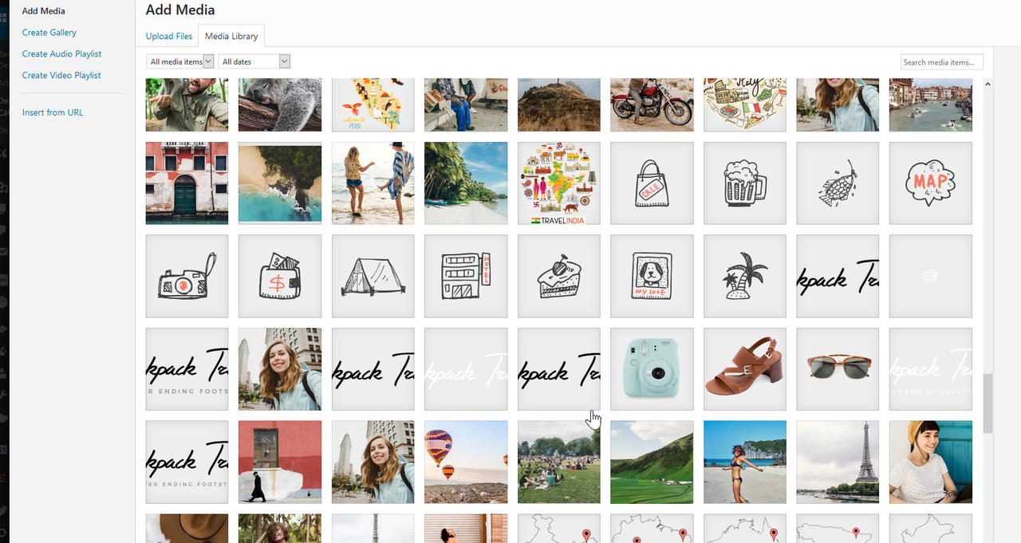Click the media grid scrollbar thumb
The image size is (1021, 543).
coord(987,403)
